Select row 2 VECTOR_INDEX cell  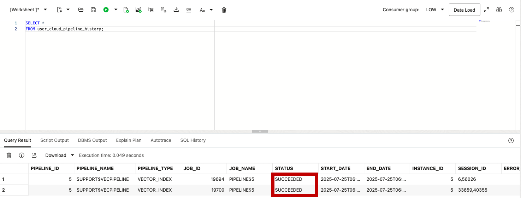point(158,190)
